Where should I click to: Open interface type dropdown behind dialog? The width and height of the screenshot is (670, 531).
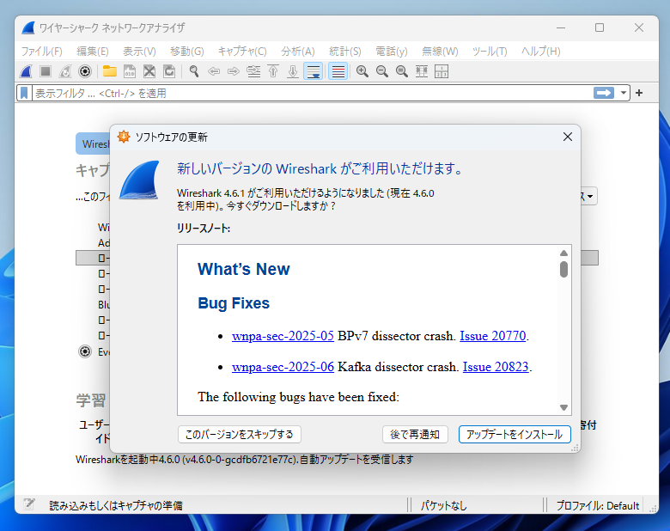pyautogui.click(x=589, y=196)
